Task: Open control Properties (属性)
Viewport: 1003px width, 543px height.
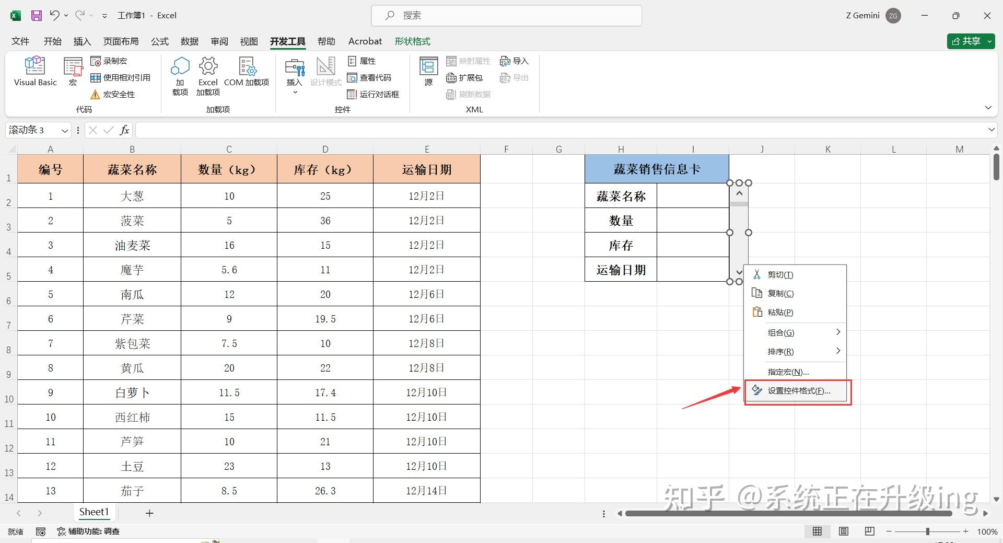Action: pos(361,61)
